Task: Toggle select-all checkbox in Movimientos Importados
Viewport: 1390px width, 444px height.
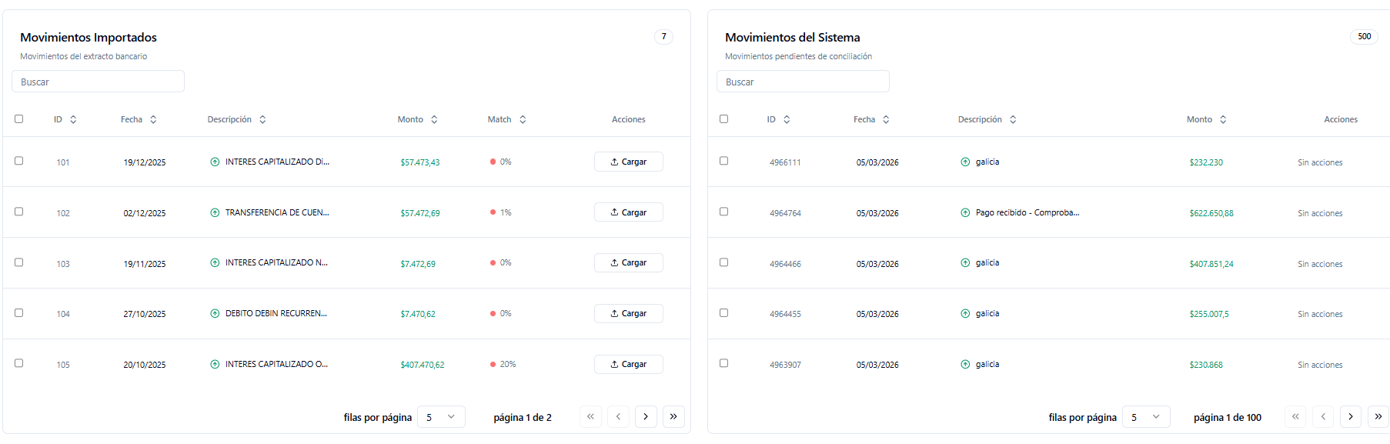Action: point(19,119)
